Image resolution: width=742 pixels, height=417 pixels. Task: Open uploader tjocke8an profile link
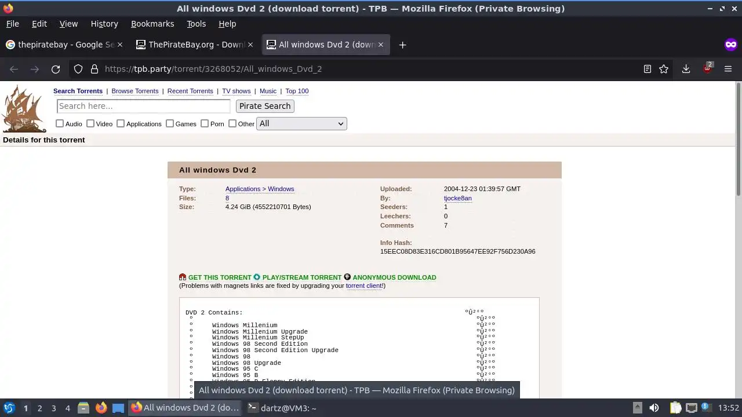(457, 198)
